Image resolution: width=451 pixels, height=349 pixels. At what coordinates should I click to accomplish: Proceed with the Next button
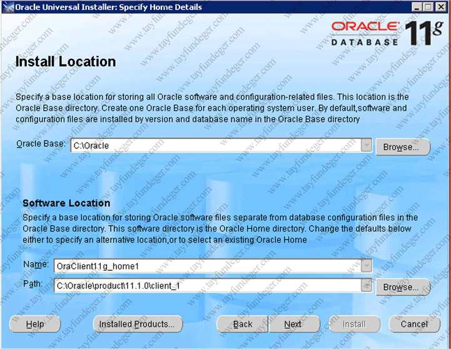tap(294, 324)
